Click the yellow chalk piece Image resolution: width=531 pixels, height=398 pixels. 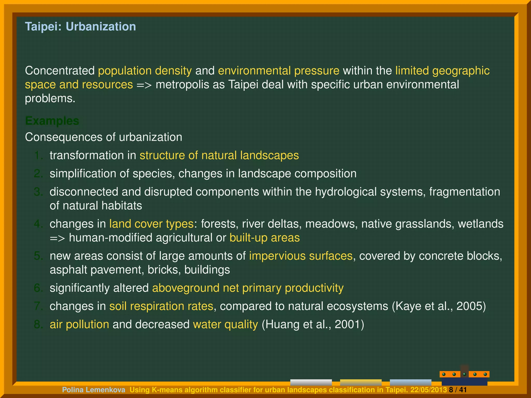(x=361, y=382)
